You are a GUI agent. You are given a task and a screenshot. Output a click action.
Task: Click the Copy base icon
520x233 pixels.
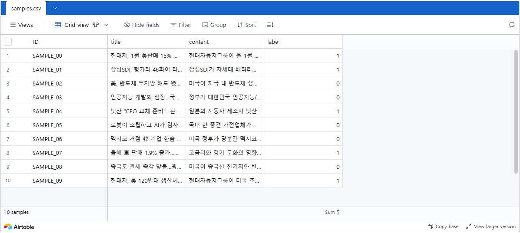(x=430, y=227)
